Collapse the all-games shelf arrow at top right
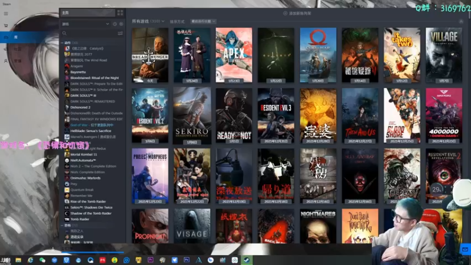The height and width of the screenshot is (265, 471). pos(461,21)
